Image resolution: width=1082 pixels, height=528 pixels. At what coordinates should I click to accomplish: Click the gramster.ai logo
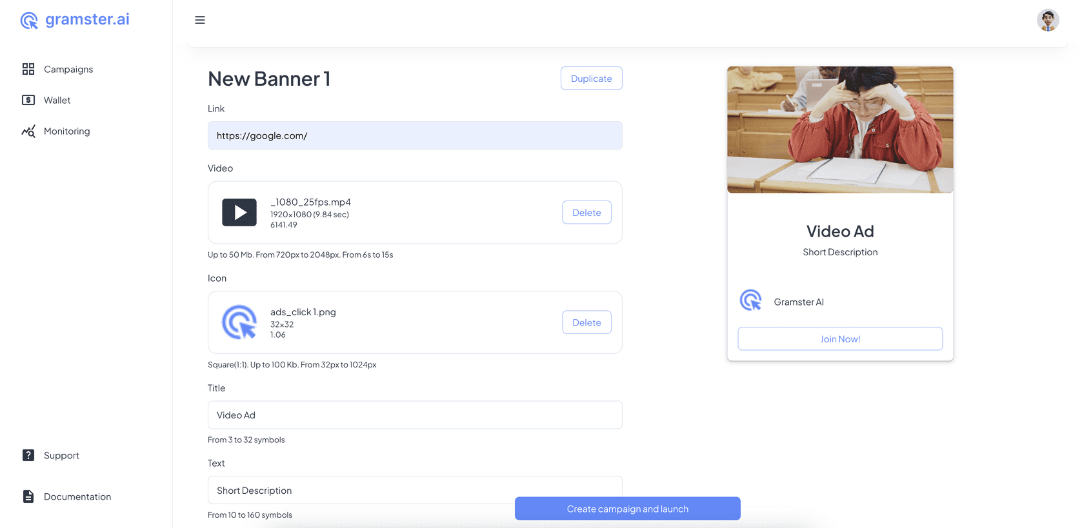coord(75,20)
